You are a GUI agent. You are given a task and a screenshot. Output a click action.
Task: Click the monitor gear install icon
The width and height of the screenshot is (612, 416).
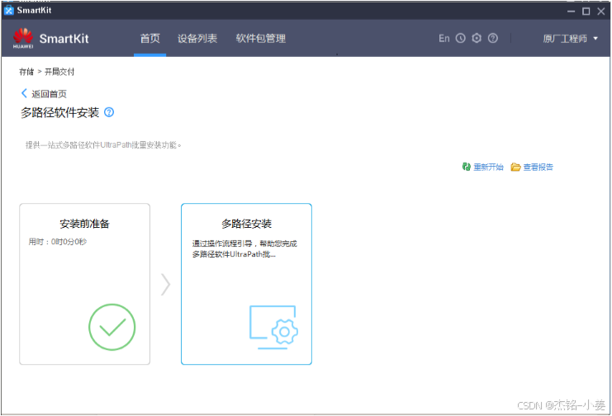click(x=273, y=327)
